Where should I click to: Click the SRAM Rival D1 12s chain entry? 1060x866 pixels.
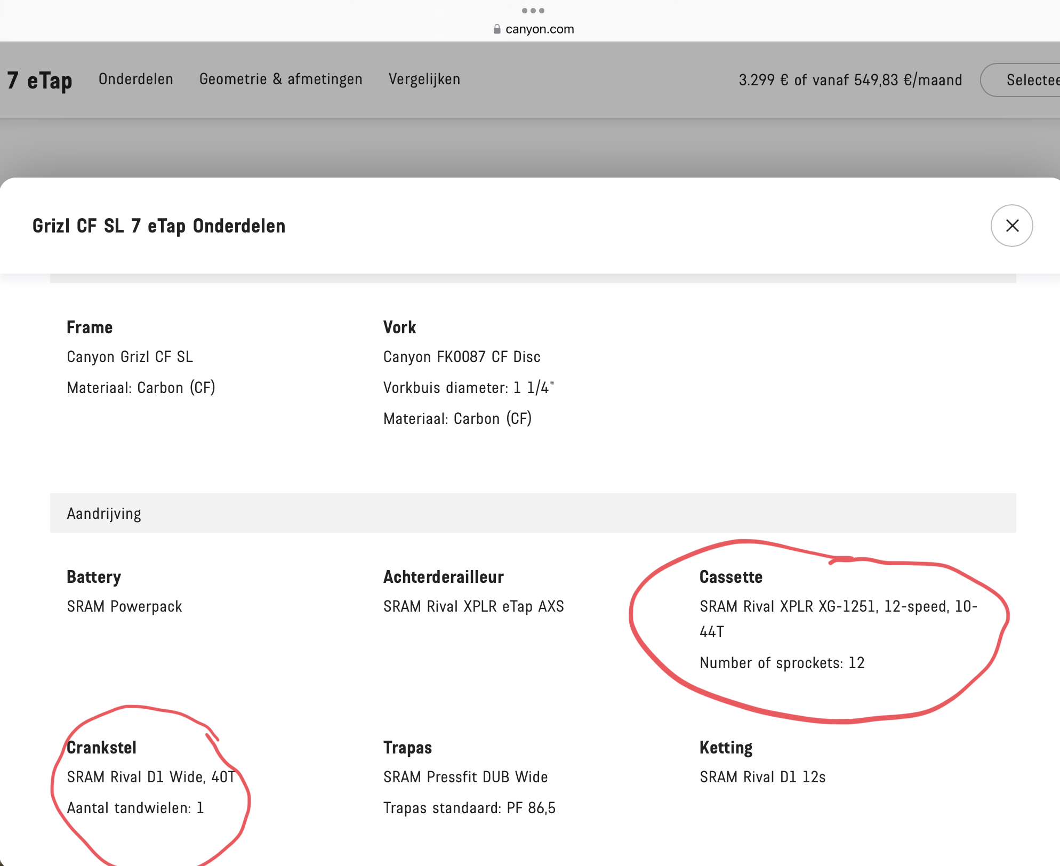click(x=762, y=777)
